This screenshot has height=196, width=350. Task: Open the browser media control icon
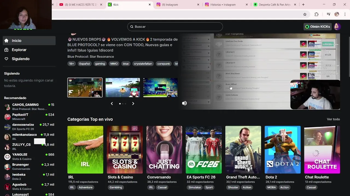pos(329,14)
